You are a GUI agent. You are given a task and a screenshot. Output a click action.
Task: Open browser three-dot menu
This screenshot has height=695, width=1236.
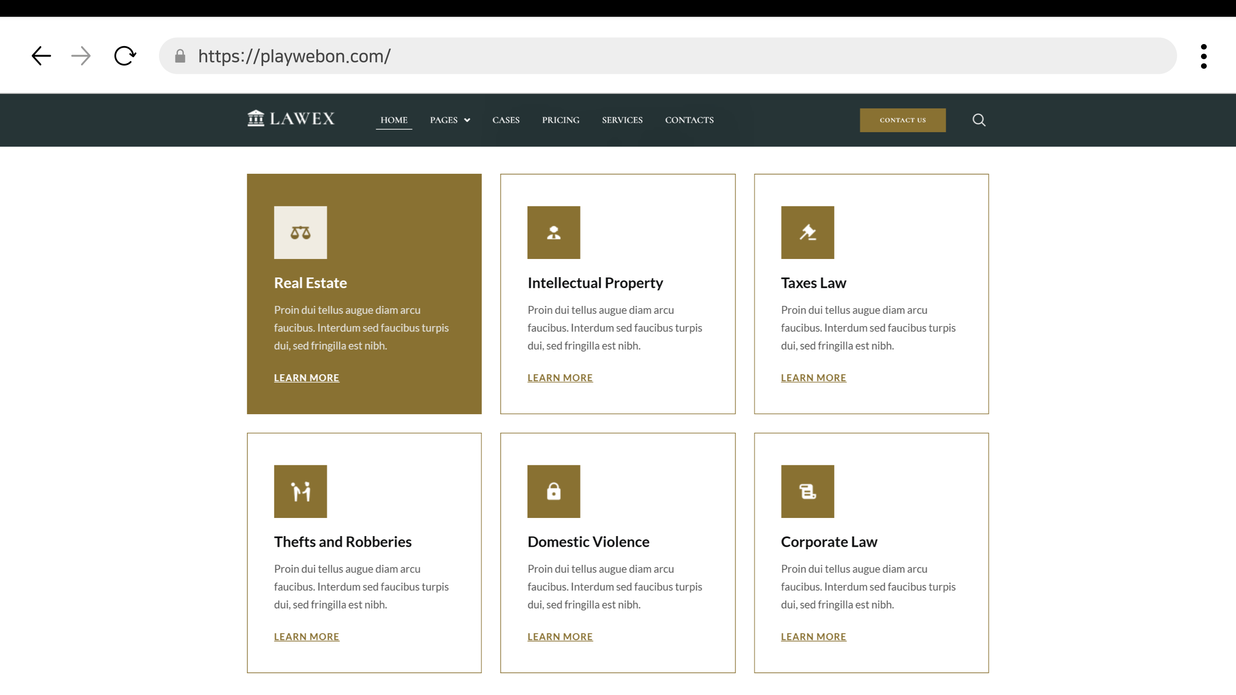(x=1203, y=56)
